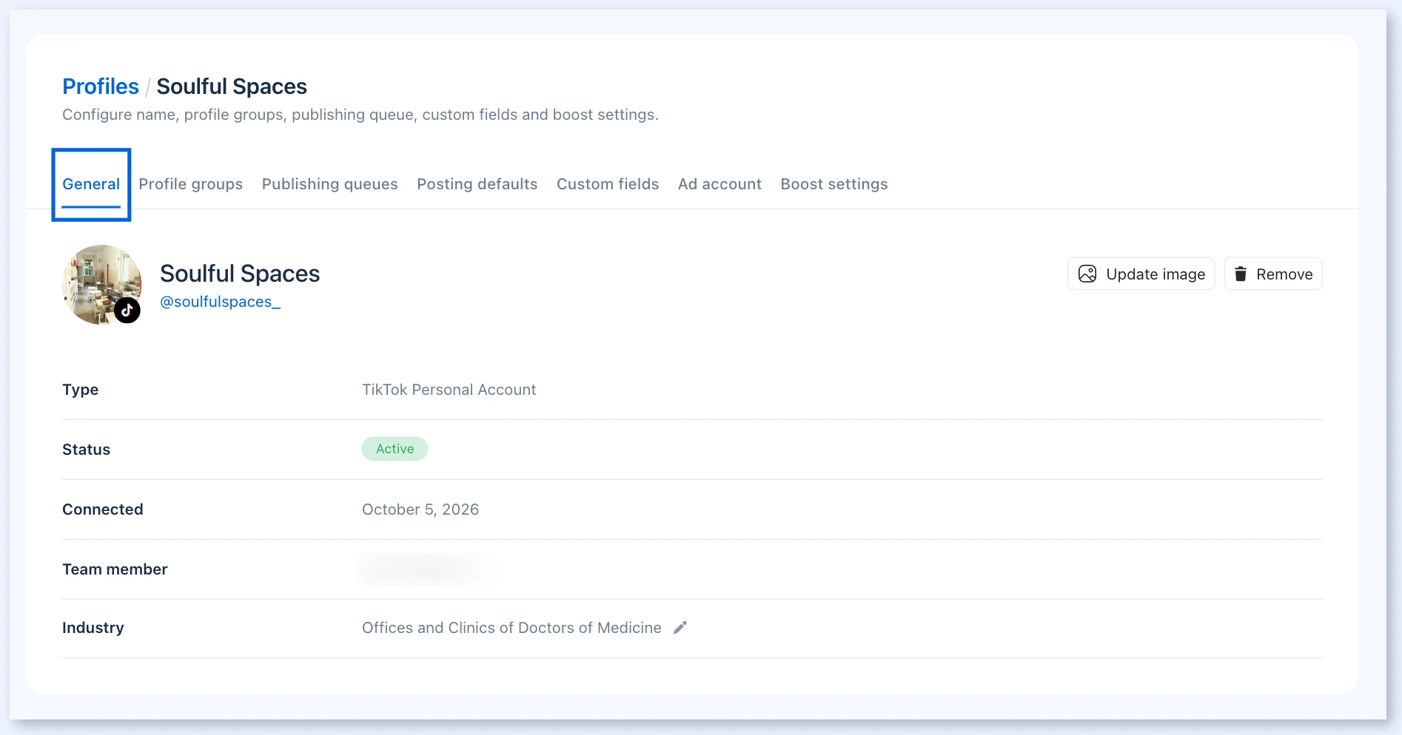The height and width of the screenshot is (735, 1402).
Task: Click the Type row label
Action: point(80,390)
